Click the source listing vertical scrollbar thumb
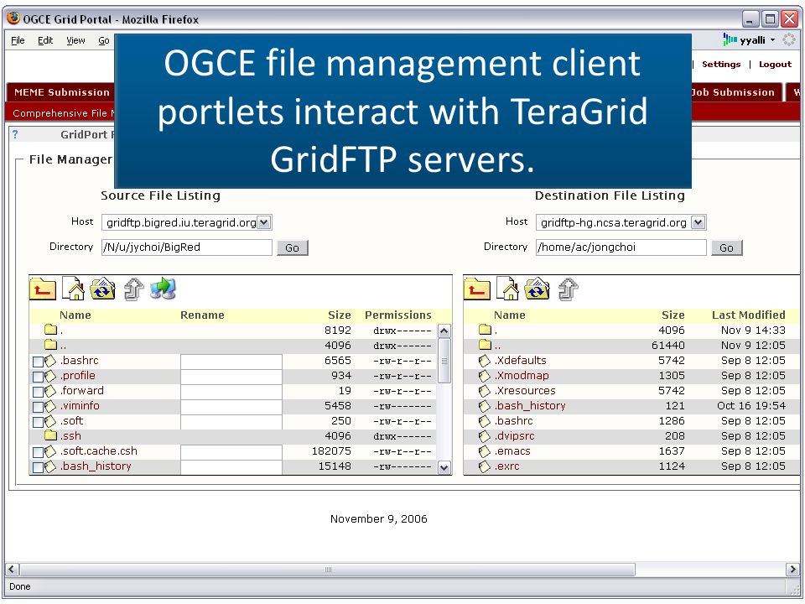The height and width of the screenshot is (604, 805). point(444,361)
